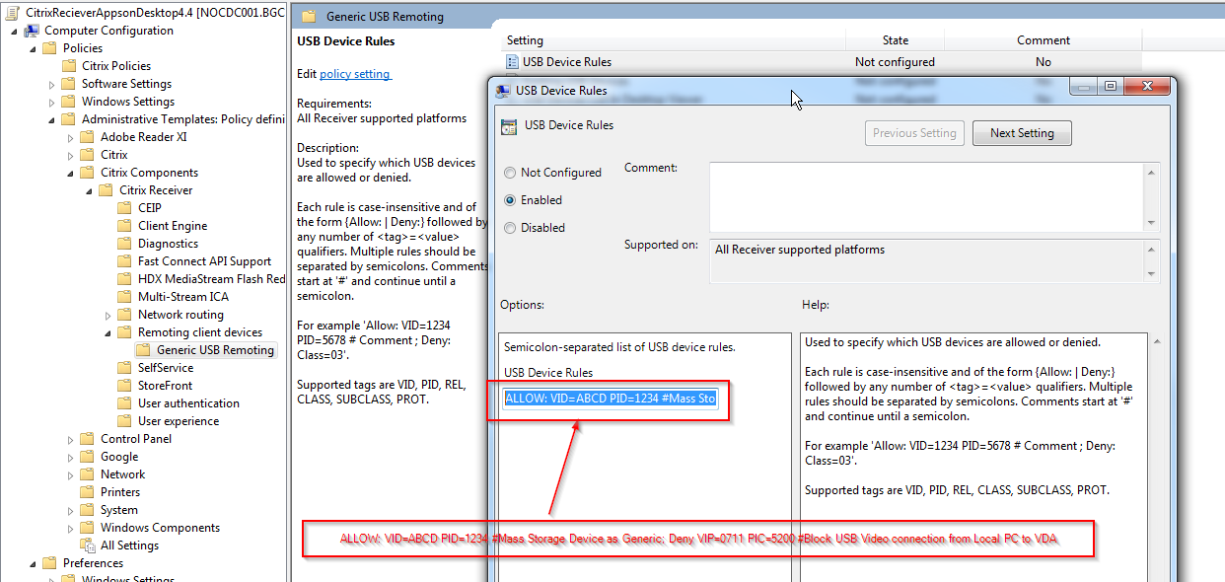1225x582 pixels.
Task: Click the Printers folder icon
Action: click(x=86, y=492)
